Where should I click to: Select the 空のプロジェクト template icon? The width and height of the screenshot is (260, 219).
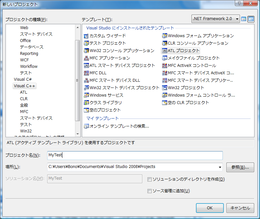pyautogui.click(x=86, y=110)
